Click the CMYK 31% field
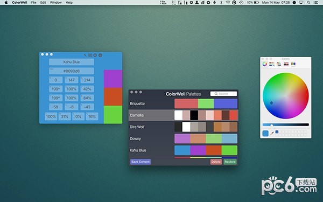Viewport: 323px width, 202px height. [65, 116]
